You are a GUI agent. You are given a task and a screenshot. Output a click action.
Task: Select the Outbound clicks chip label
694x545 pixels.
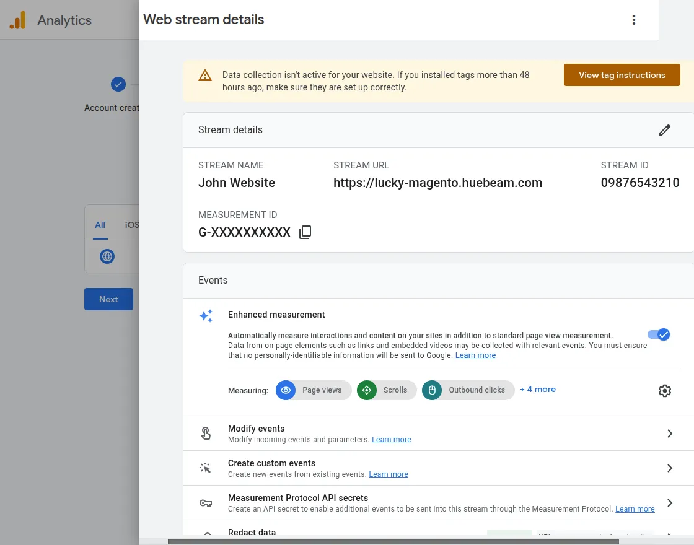[477, 390]
